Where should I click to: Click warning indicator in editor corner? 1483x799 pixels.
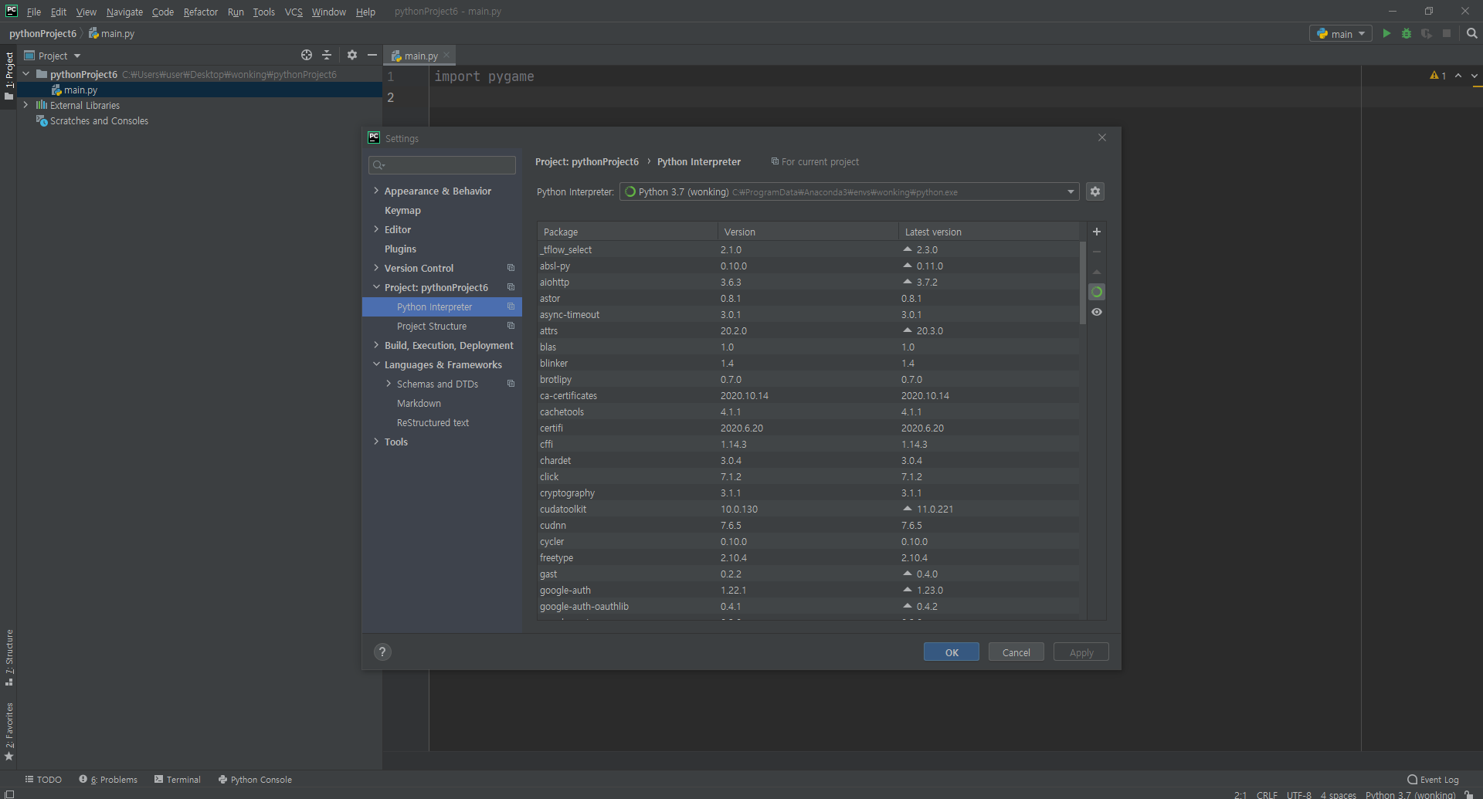[1437, 76]
